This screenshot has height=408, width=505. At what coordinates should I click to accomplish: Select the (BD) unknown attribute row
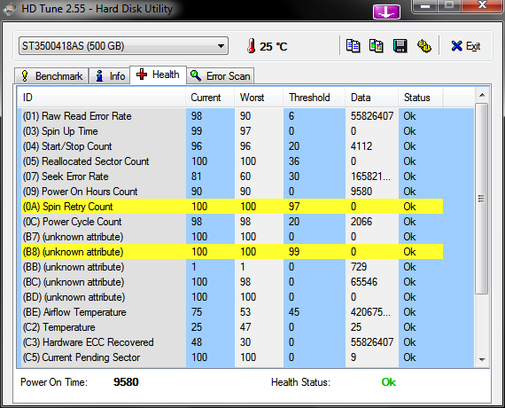point(233,297)
